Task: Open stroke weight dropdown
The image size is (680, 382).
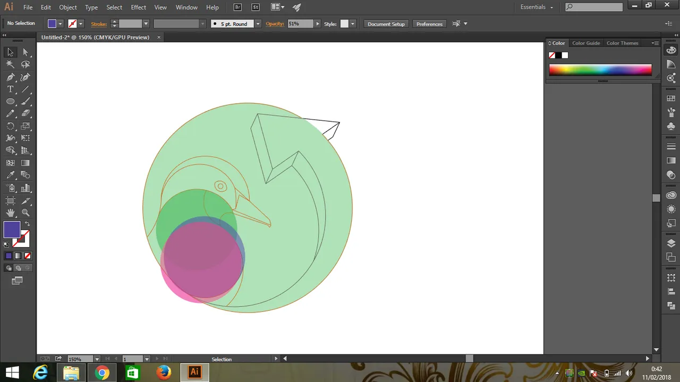Action: (146, 24)
